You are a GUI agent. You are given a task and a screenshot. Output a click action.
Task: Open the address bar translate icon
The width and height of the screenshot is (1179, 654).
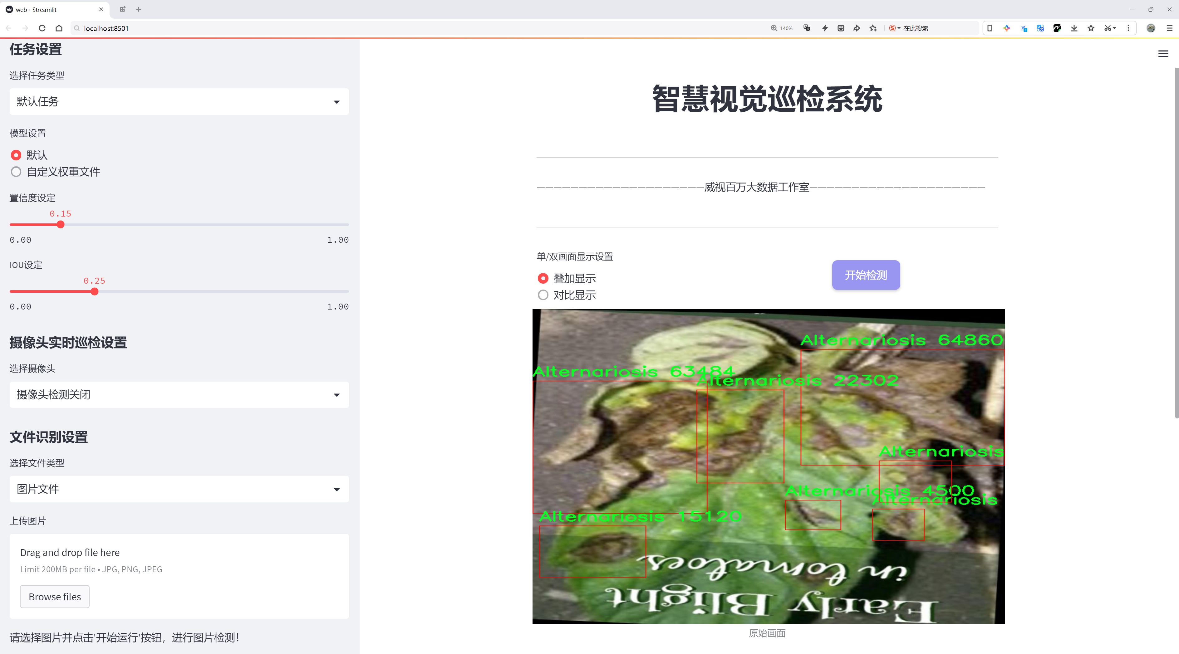coord(807,28)
